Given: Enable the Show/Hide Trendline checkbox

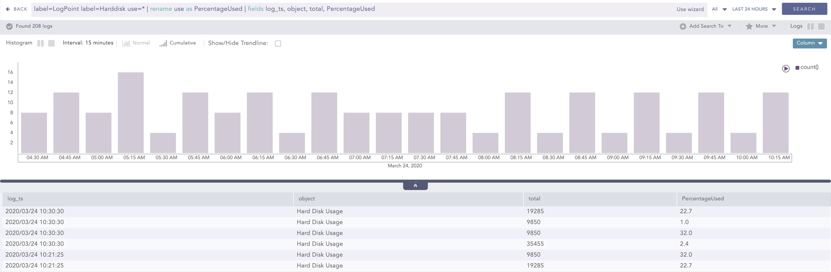Looking at the screenshot, I should pos(278,44).
